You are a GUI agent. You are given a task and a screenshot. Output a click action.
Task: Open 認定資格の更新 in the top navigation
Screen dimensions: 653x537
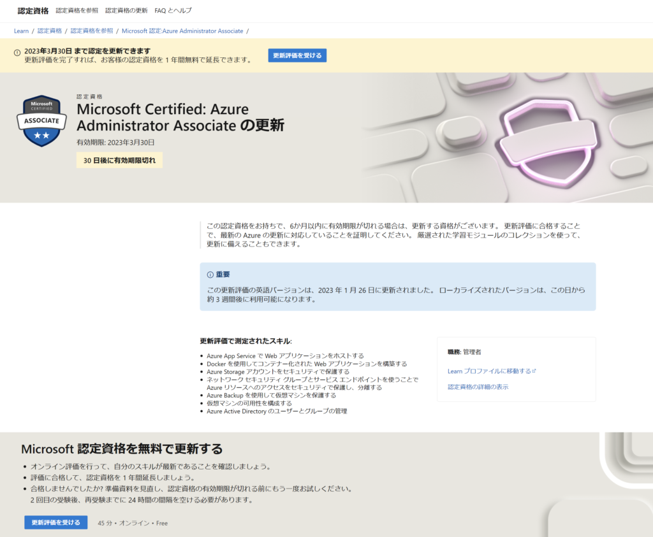[x=126, y=10]
